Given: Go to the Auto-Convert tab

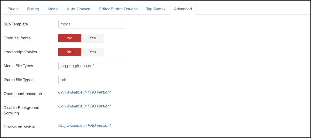Looking at the screenshot, I should tap(79, 9).
